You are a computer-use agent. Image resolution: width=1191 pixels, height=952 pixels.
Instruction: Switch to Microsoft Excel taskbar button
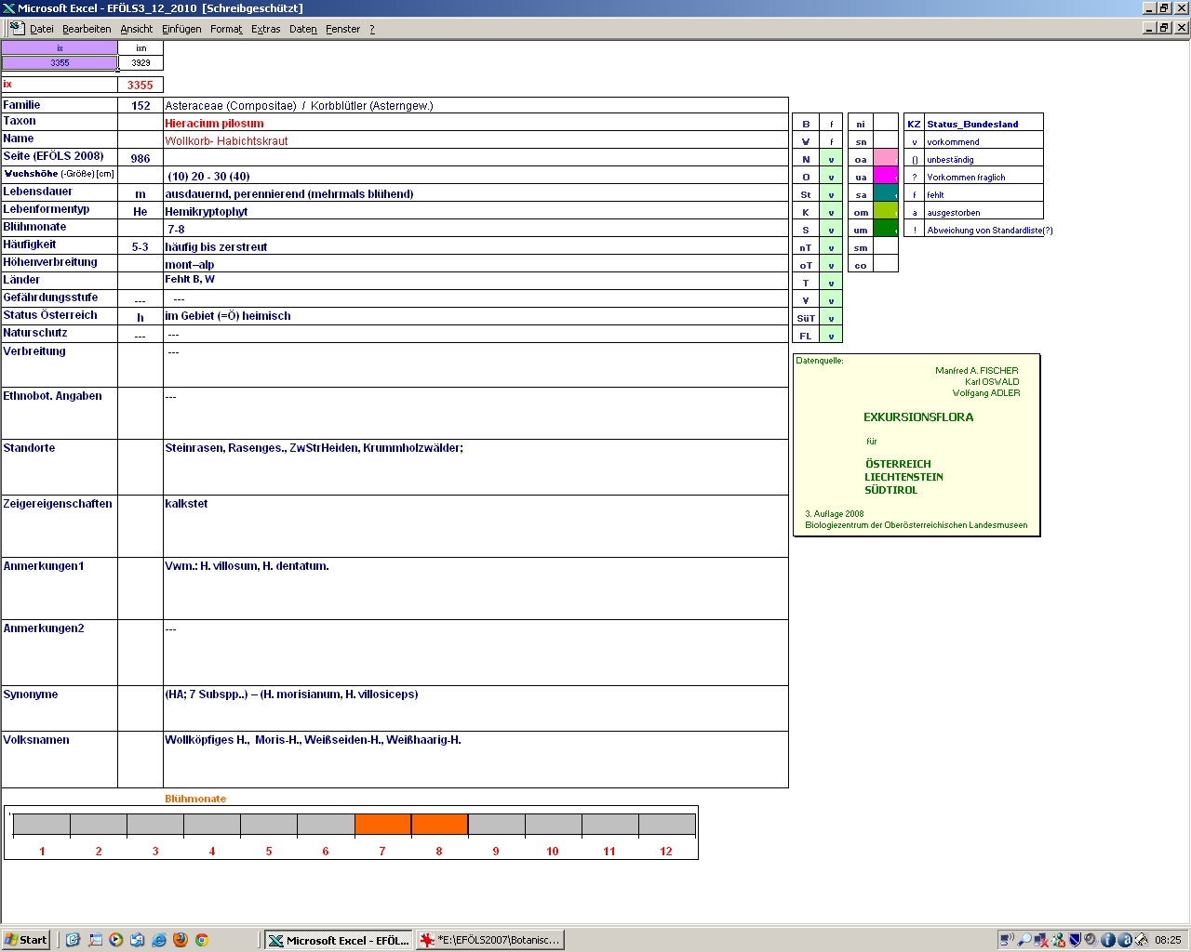pyautogui.click(x=339, y=940)
